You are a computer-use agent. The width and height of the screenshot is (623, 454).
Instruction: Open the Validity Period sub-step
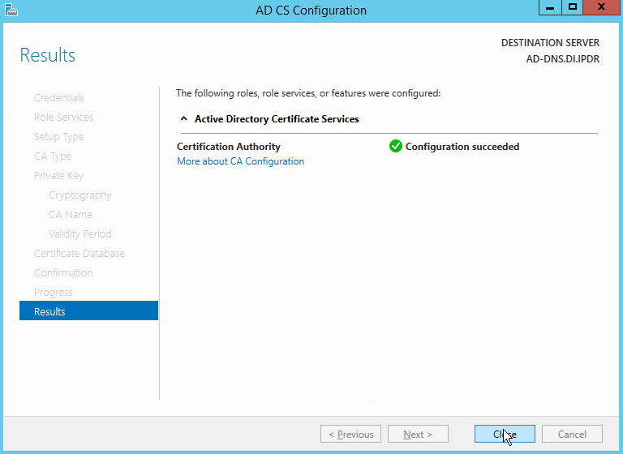pyautogui.click(x=80, y=234)
